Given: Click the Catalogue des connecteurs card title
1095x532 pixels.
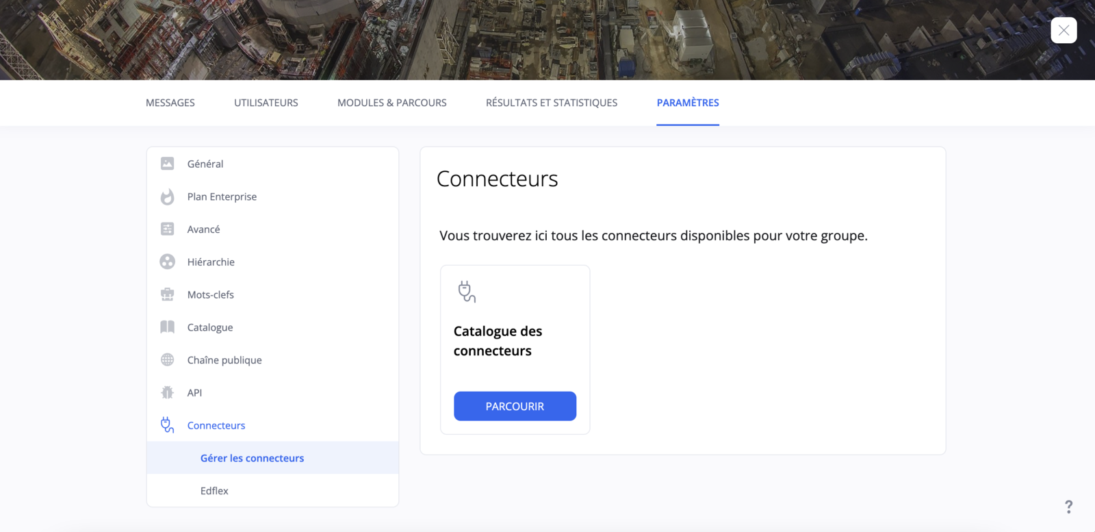Looking at the screenshot, I should [498, 341].
